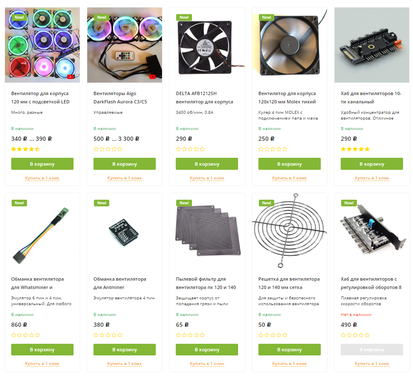Add Whatsminer fan emulator to cart
This screenshot has height=377, width=413.
click(x=42, y=350)
